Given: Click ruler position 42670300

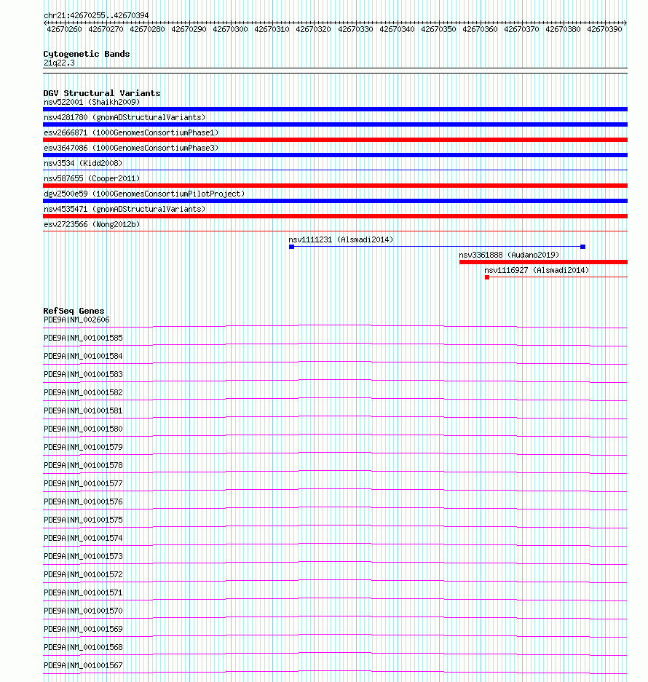Looking at the screenshot, I should click(x=230, y=29).
